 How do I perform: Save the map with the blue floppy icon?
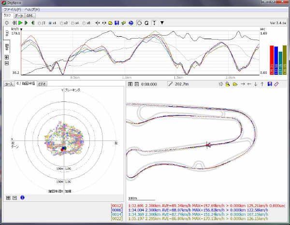(x=270, y=84)
